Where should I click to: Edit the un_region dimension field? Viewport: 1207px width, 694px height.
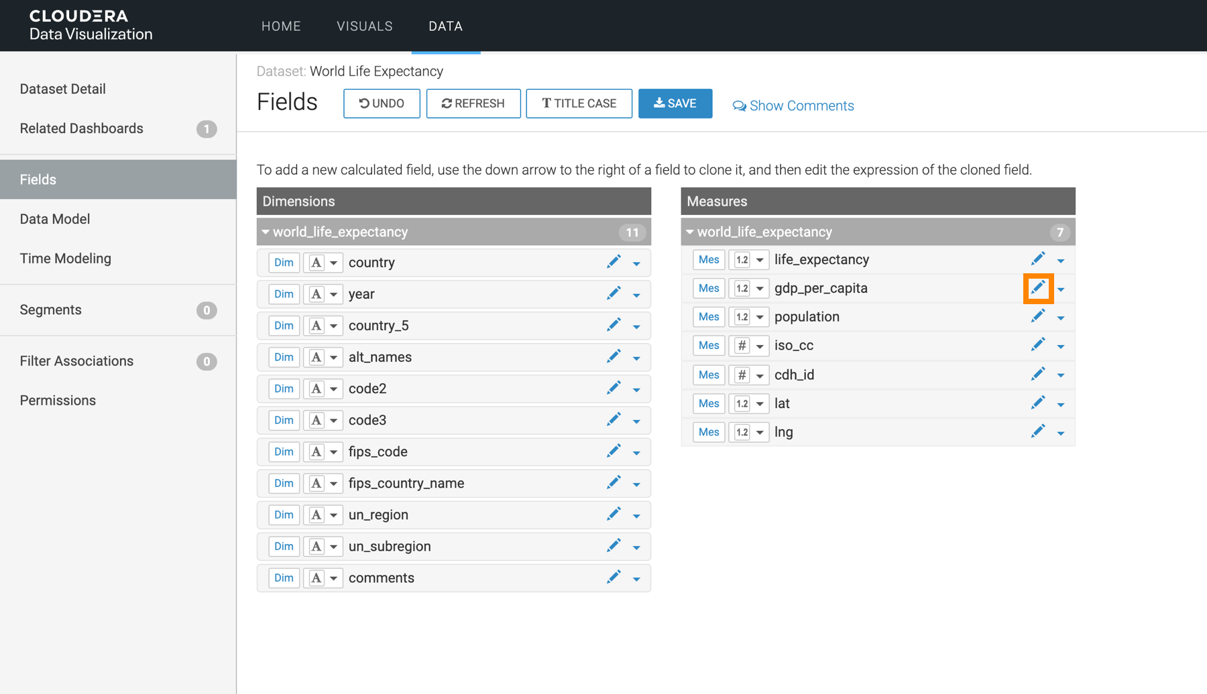[613, 514]
